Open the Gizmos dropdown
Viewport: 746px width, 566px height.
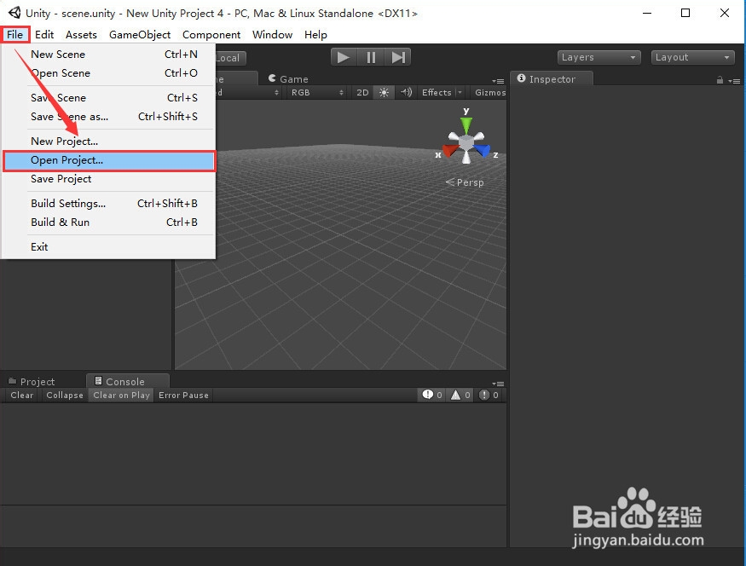(490, 92)
